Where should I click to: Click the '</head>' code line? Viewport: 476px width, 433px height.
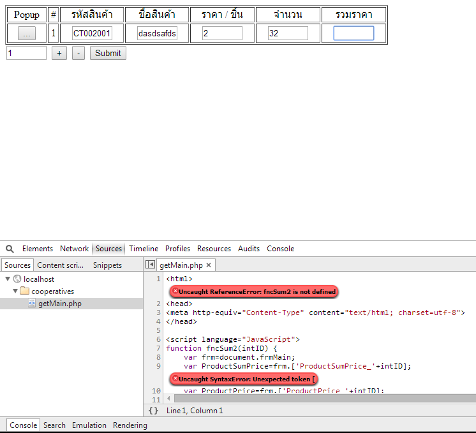[x=181, y=321]
